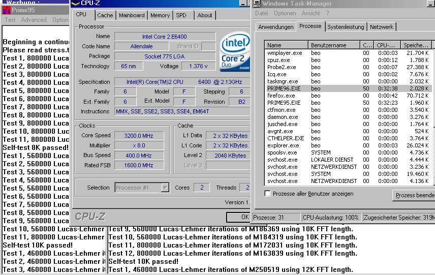Open the Optionen menu in Task-Manager
Image resolution: width=435 pixels, height=275 pixels.
(x=285, y=13)
